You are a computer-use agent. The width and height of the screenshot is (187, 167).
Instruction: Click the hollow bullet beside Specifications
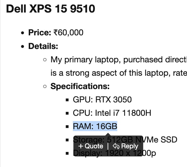point(45,87)
